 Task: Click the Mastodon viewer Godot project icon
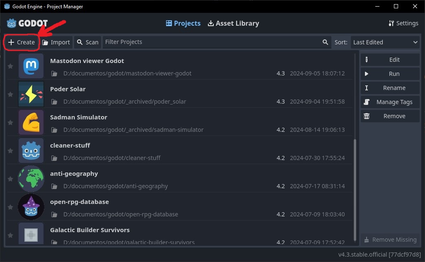[x=31, y=66]
